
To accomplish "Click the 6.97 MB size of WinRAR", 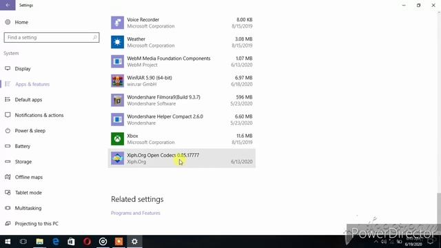I will (x=243, y=78).
